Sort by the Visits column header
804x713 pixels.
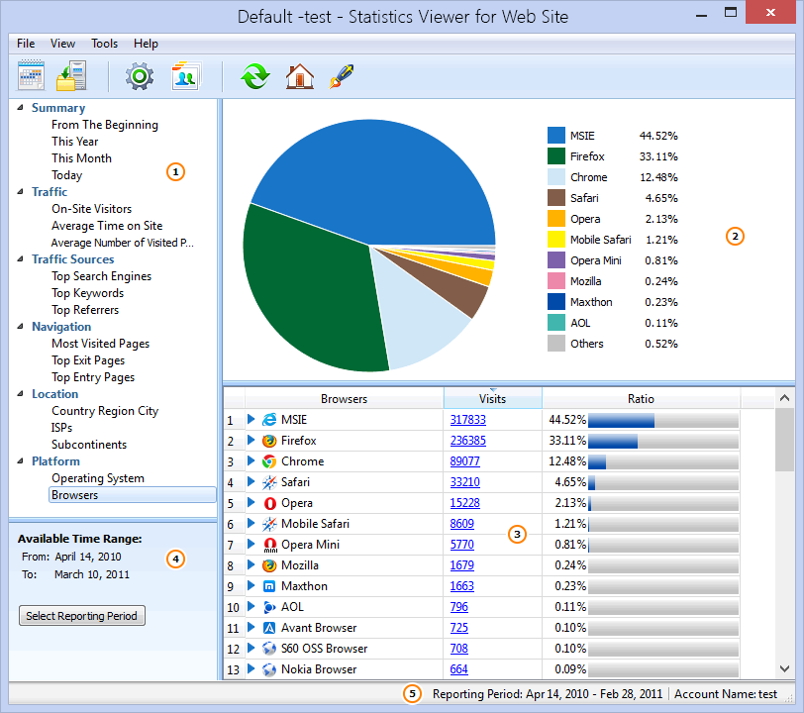(x=492, y=398)
